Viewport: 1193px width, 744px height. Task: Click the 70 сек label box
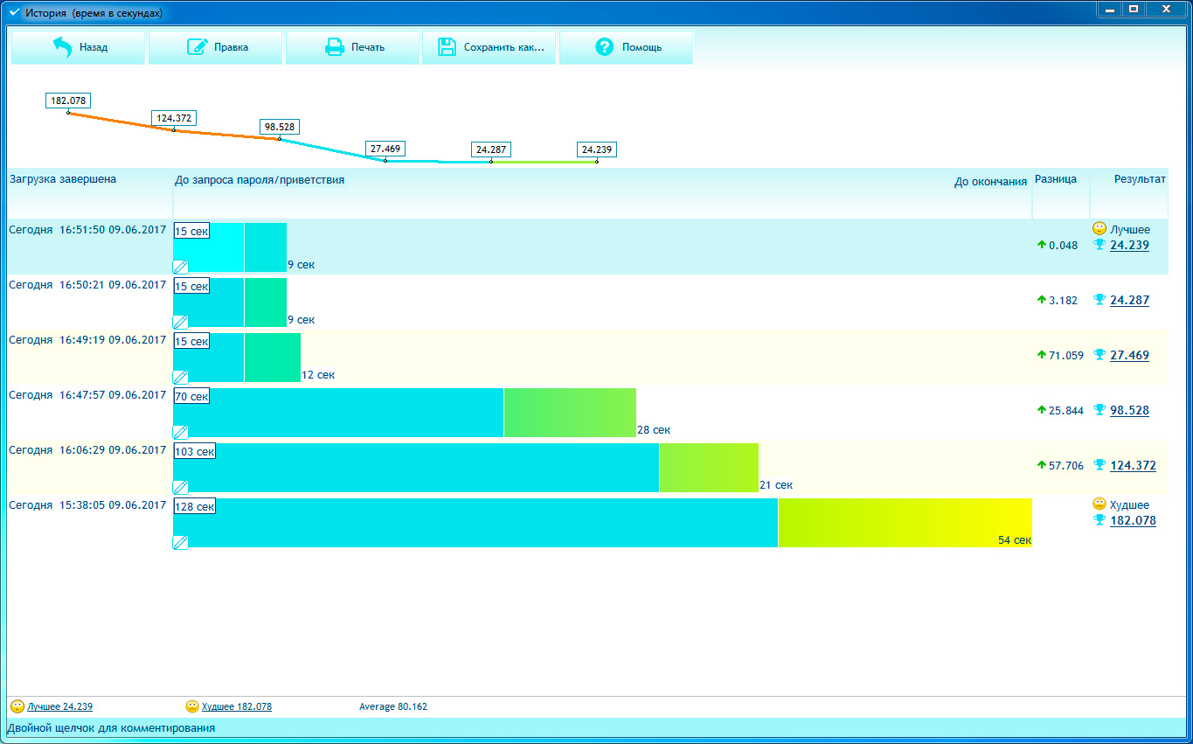(x=191, y=396)
